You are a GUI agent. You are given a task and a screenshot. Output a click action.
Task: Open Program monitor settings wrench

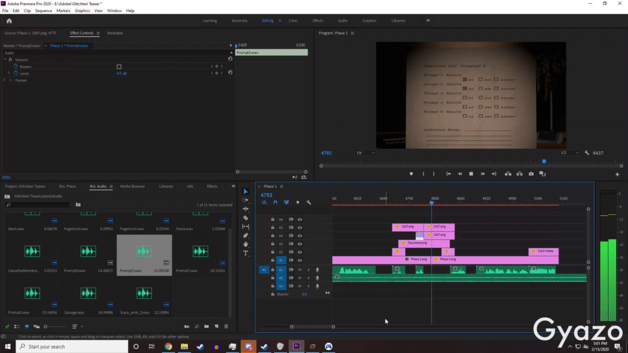pos(587,153)
